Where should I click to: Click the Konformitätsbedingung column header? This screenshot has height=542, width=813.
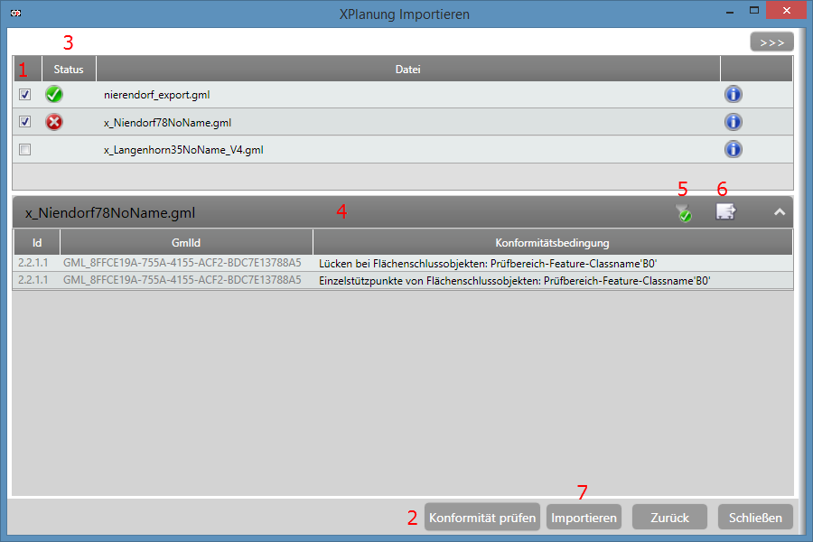click(x=552, y=242)
